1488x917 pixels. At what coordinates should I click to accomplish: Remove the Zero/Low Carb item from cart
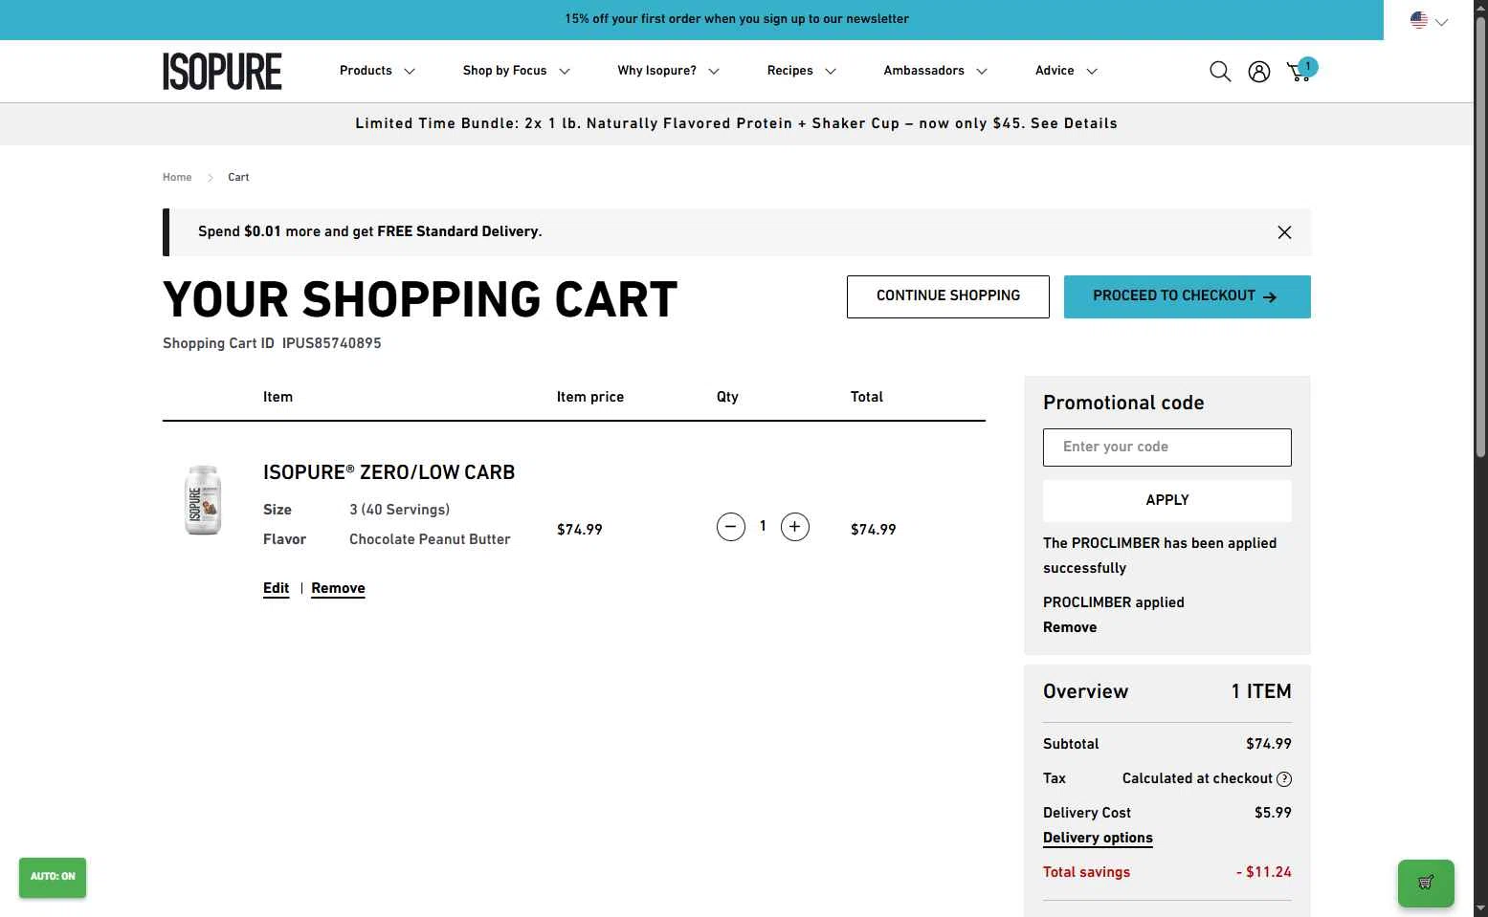(x=338, y=588)
